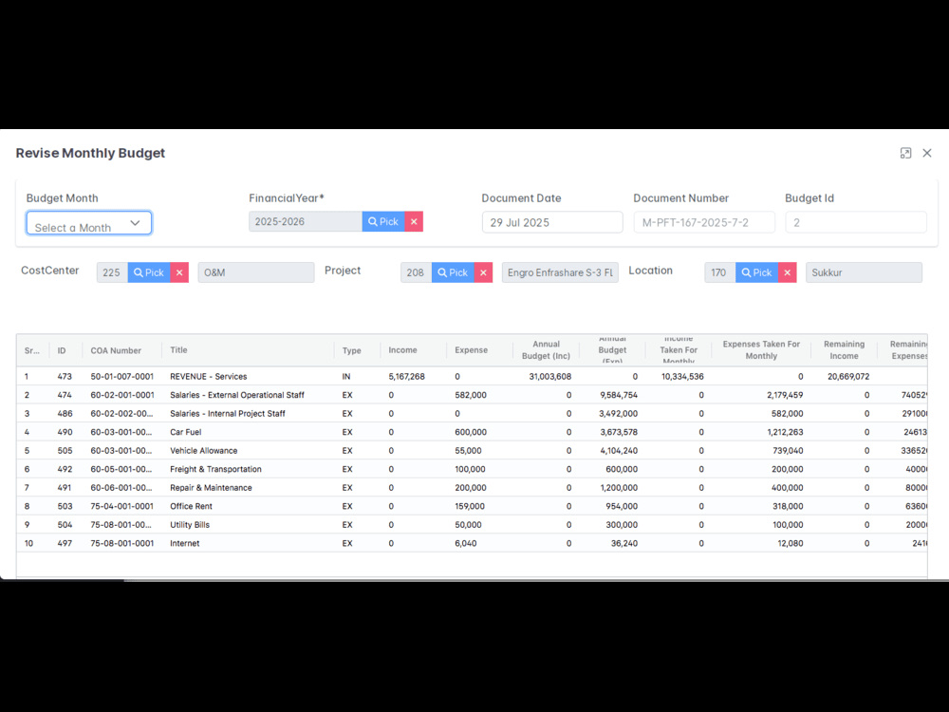
Task: Click Pick button for CostCenter
Action: (149, 272)
